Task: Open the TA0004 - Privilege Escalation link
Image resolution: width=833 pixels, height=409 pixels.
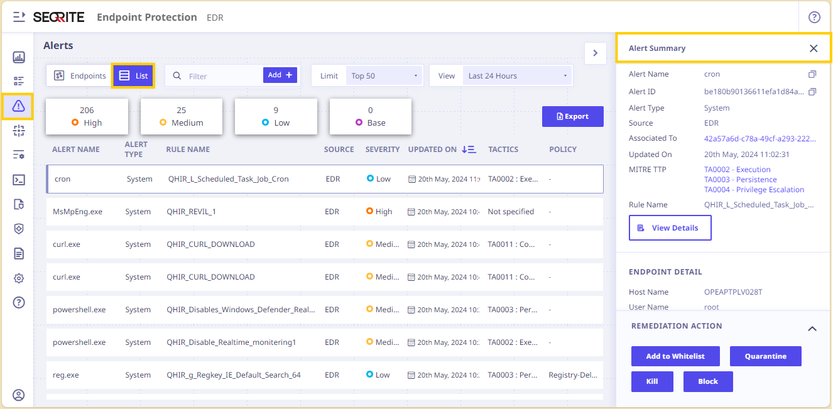Action: (754, 190)
